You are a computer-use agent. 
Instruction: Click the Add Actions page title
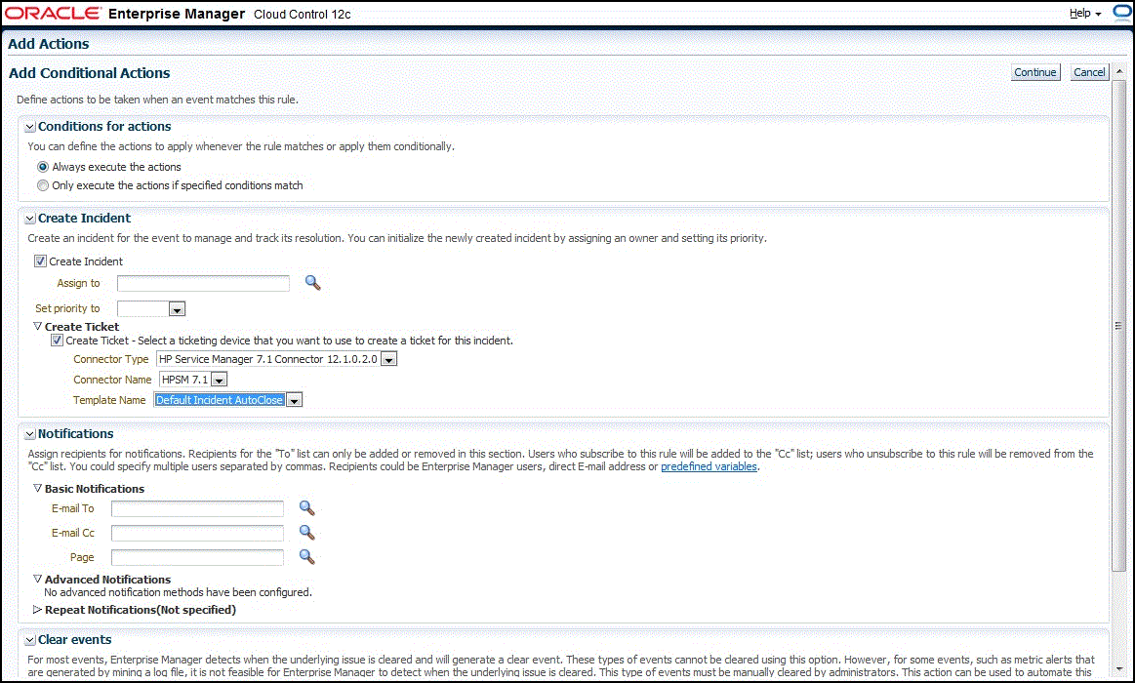click(x=49, y=43)
